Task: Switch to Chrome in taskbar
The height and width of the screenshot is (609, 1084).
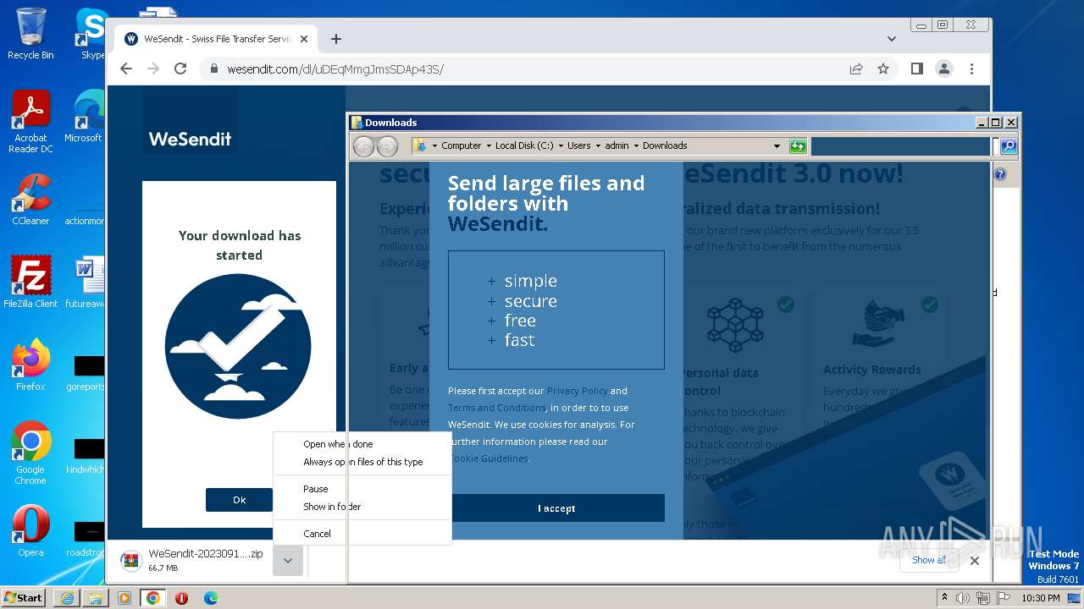Action: tap(153, 598)
